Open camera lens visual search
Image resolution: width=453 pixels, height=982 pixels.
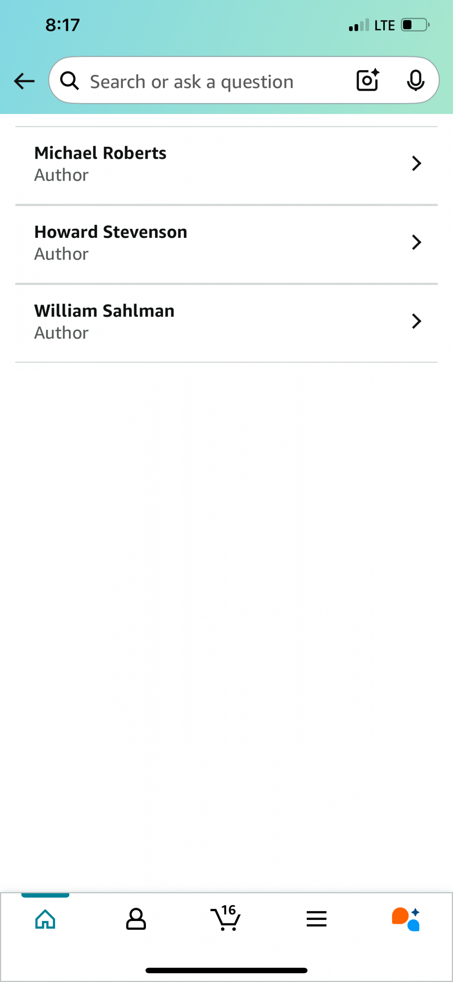[x=367, y=80]
